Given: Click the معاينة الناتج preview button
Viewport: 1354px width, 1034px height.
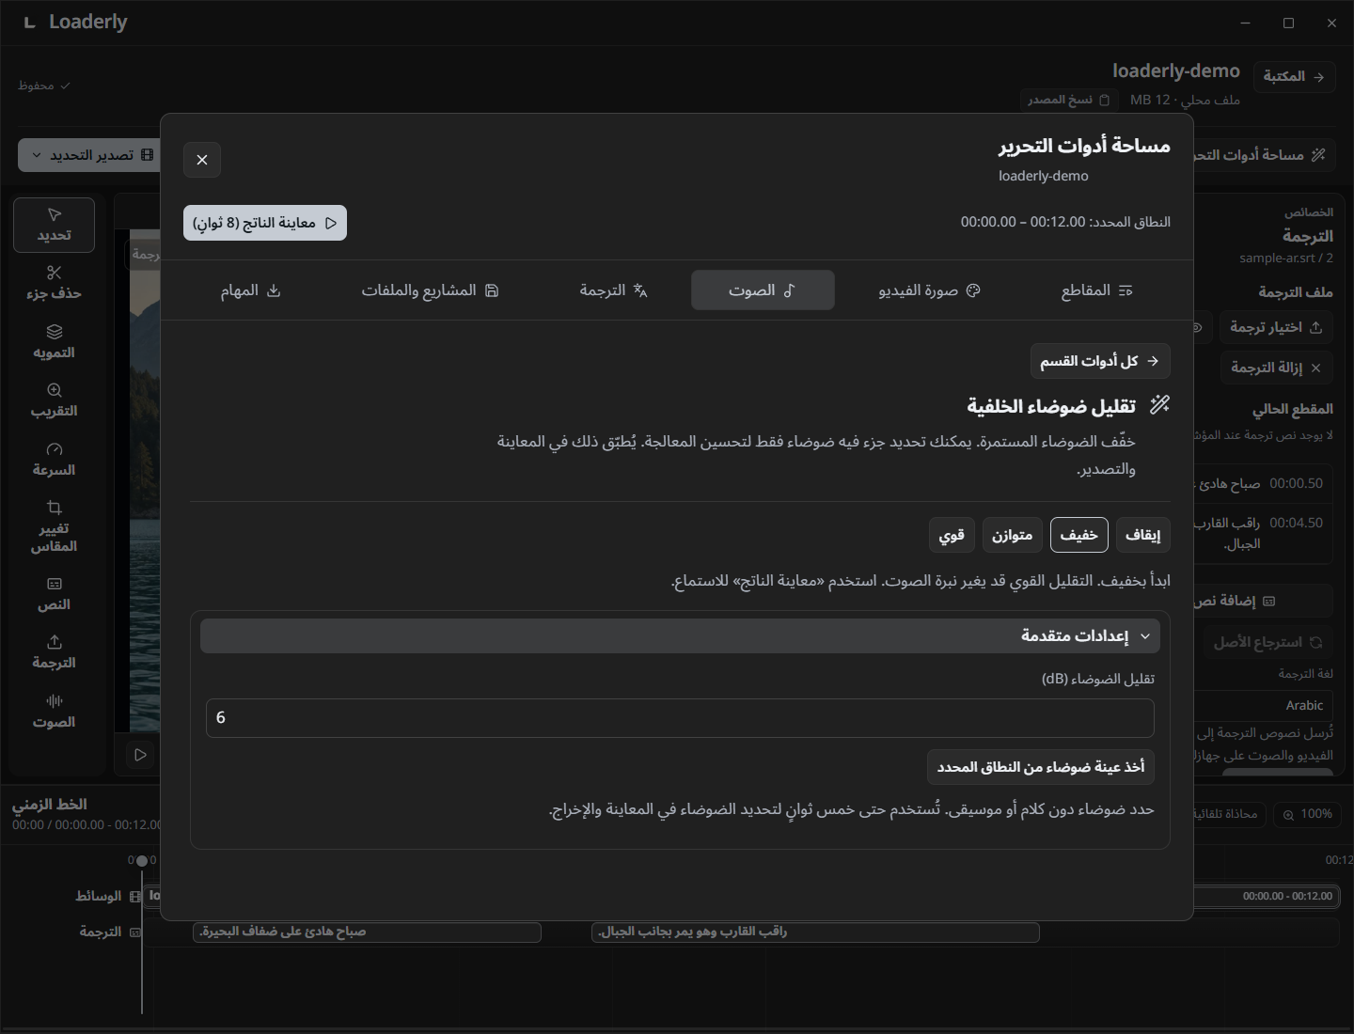Looking at the screenshot, I should click(265, 223).
